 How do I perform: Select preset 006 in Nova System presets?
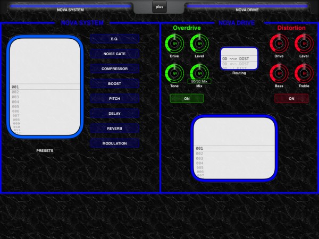coord(45,111)
